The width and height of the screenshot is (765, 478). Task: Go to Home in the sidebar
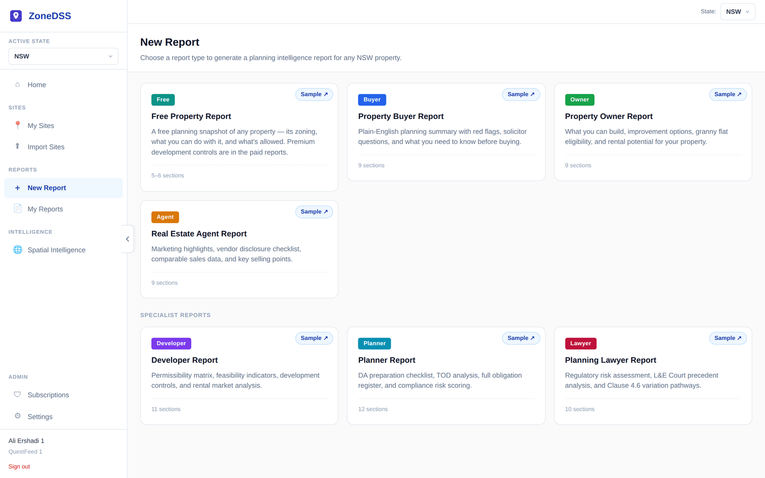click(63, 85)
